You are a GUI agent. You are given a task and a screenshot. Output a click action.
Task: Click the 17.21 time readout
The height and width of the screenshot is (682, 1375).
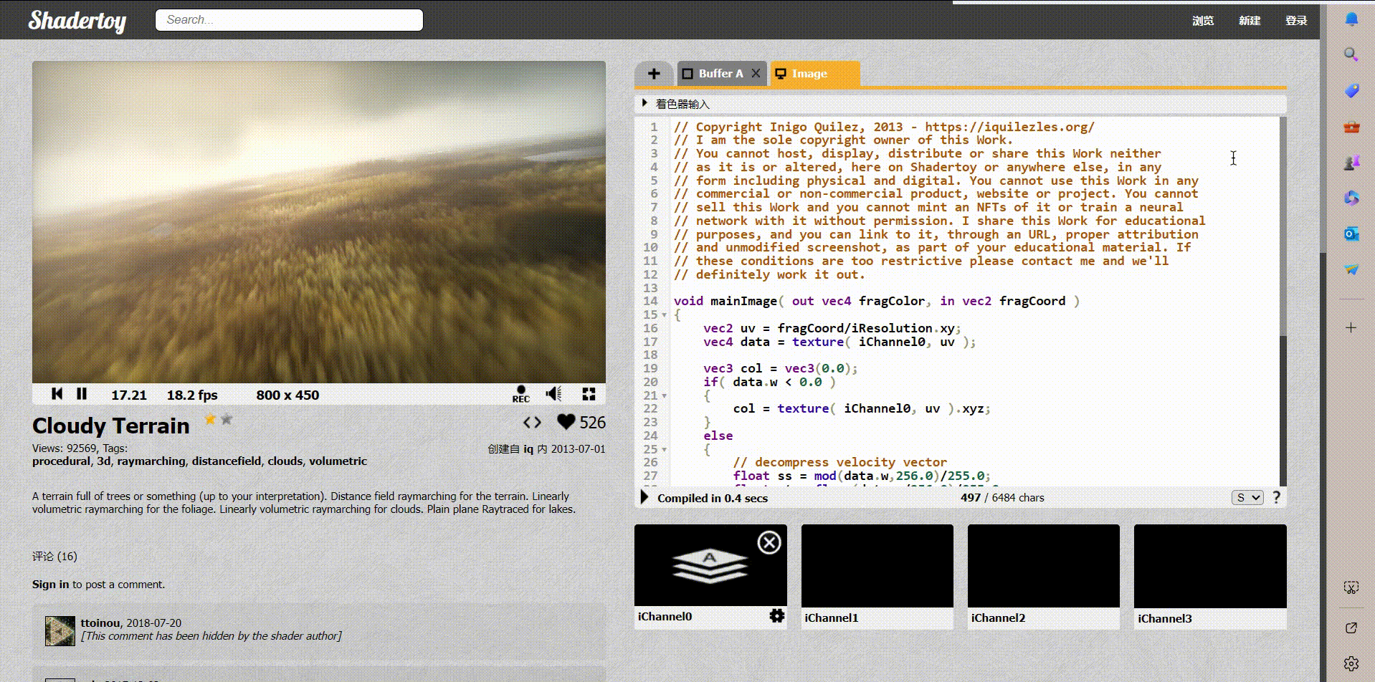tap(129, 395)
